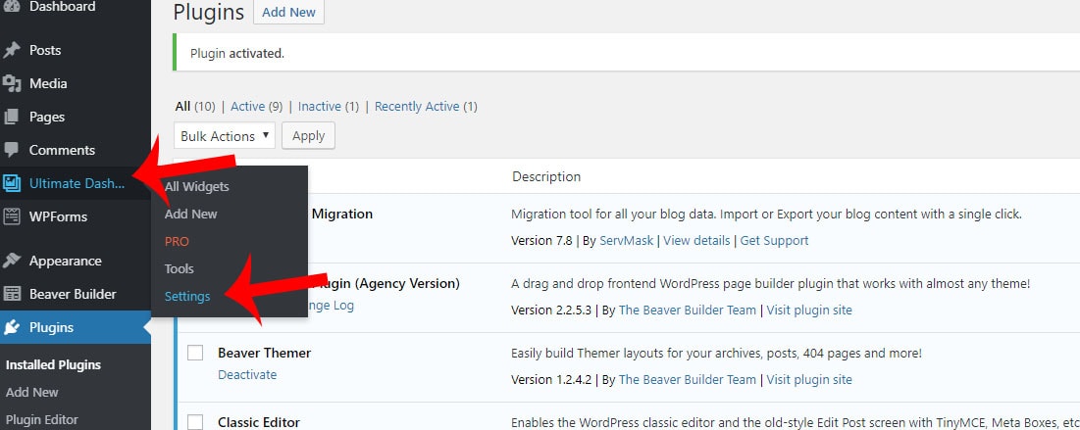Click the Appearance paintbrush icon

point(12,261)
